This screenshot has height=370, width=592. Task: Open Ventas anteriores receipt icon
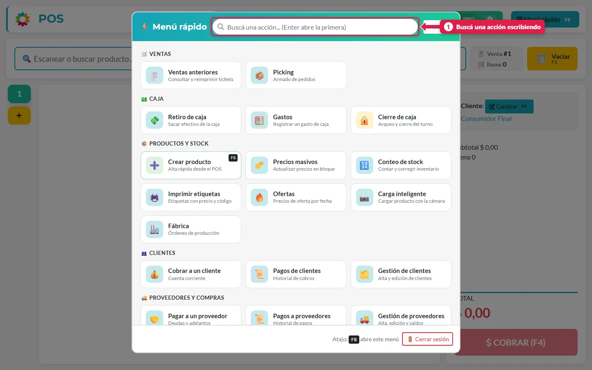155,76
